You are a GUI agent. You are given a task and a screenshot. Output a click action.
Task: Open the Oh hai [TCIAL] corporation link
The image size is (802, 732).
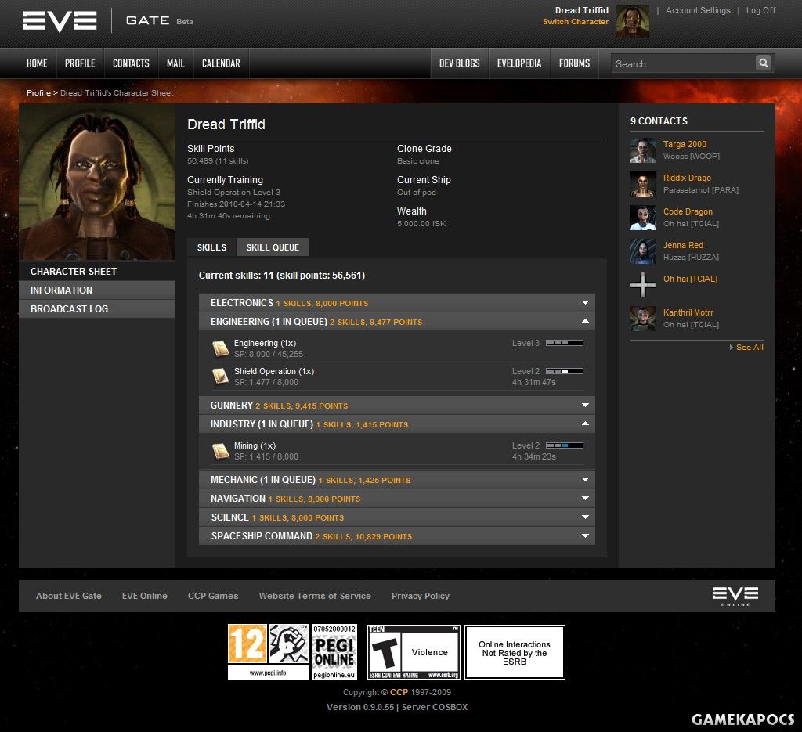(x=690, y=279)
